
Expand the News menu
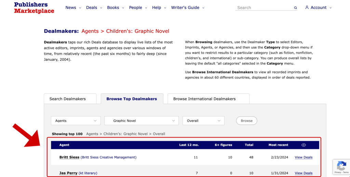click(x=73, y=8)
